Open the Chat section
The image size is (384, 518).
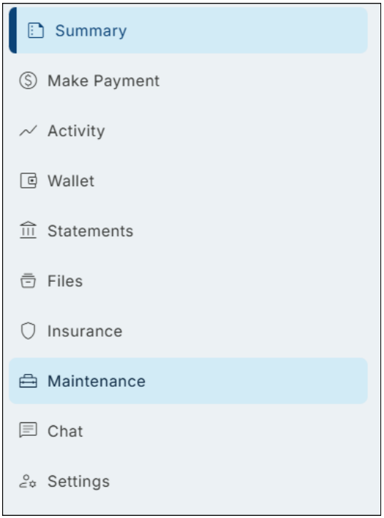tap(188, 431)
